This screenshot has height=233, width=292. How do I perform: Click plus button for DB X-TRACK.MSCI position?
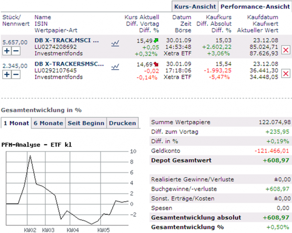tap(7, 51)
